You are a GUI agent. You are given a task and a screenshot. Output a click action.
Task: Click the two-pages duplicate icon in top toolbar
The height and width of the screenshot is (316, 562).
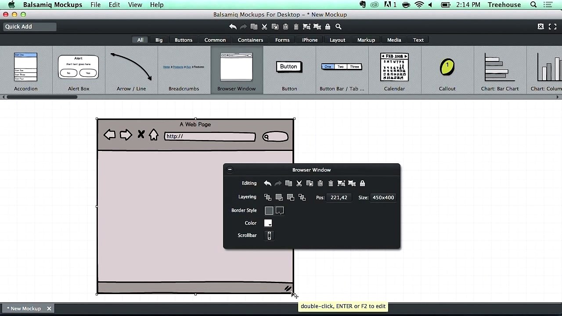pyautogui.click(x=254, y=27)
